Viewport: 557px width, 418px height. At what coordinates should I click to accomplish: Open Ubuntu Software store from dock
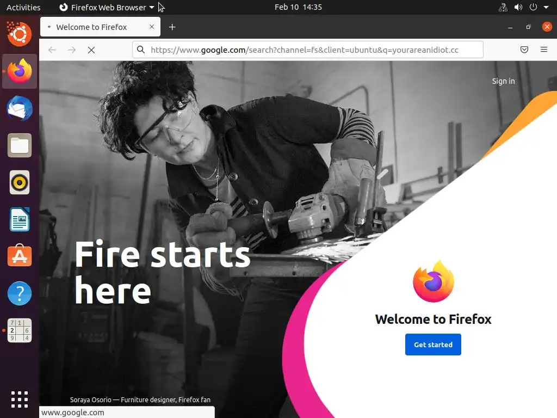click(20, 256)
